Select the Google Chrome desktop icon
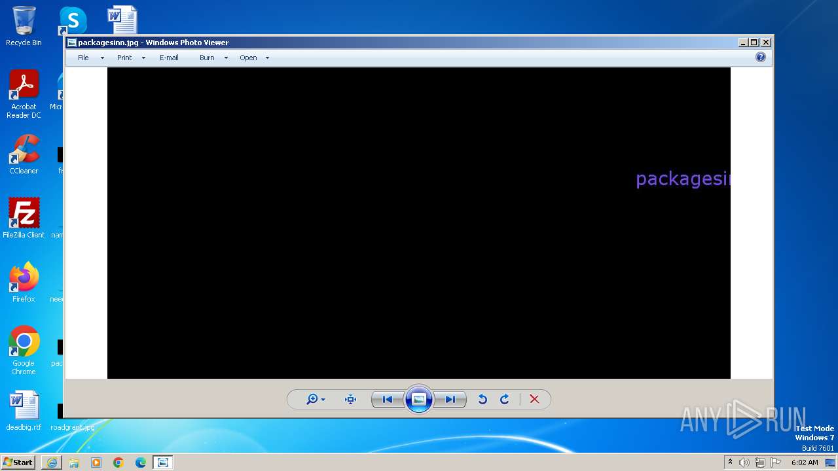The width and height of the screenshot is (838, 471). pyautogui.click(x=24, y=351)
